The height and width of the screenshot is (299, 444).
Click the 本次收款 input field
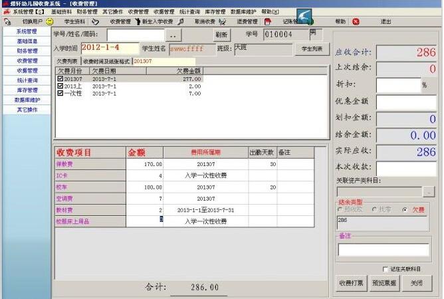[406, 169]
